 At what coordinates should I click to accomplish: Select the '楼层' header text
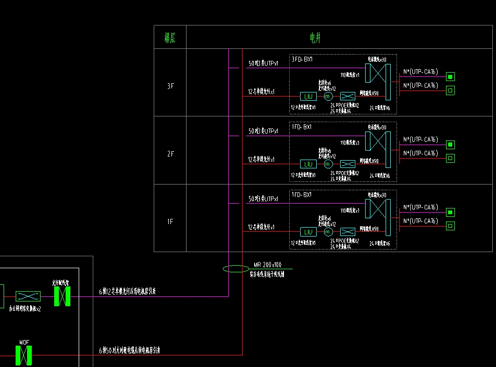pos(170,38)
